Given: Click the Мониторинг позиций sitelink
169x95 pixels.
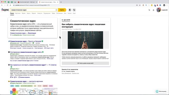Looking at the screenshot, I should 16,48.
